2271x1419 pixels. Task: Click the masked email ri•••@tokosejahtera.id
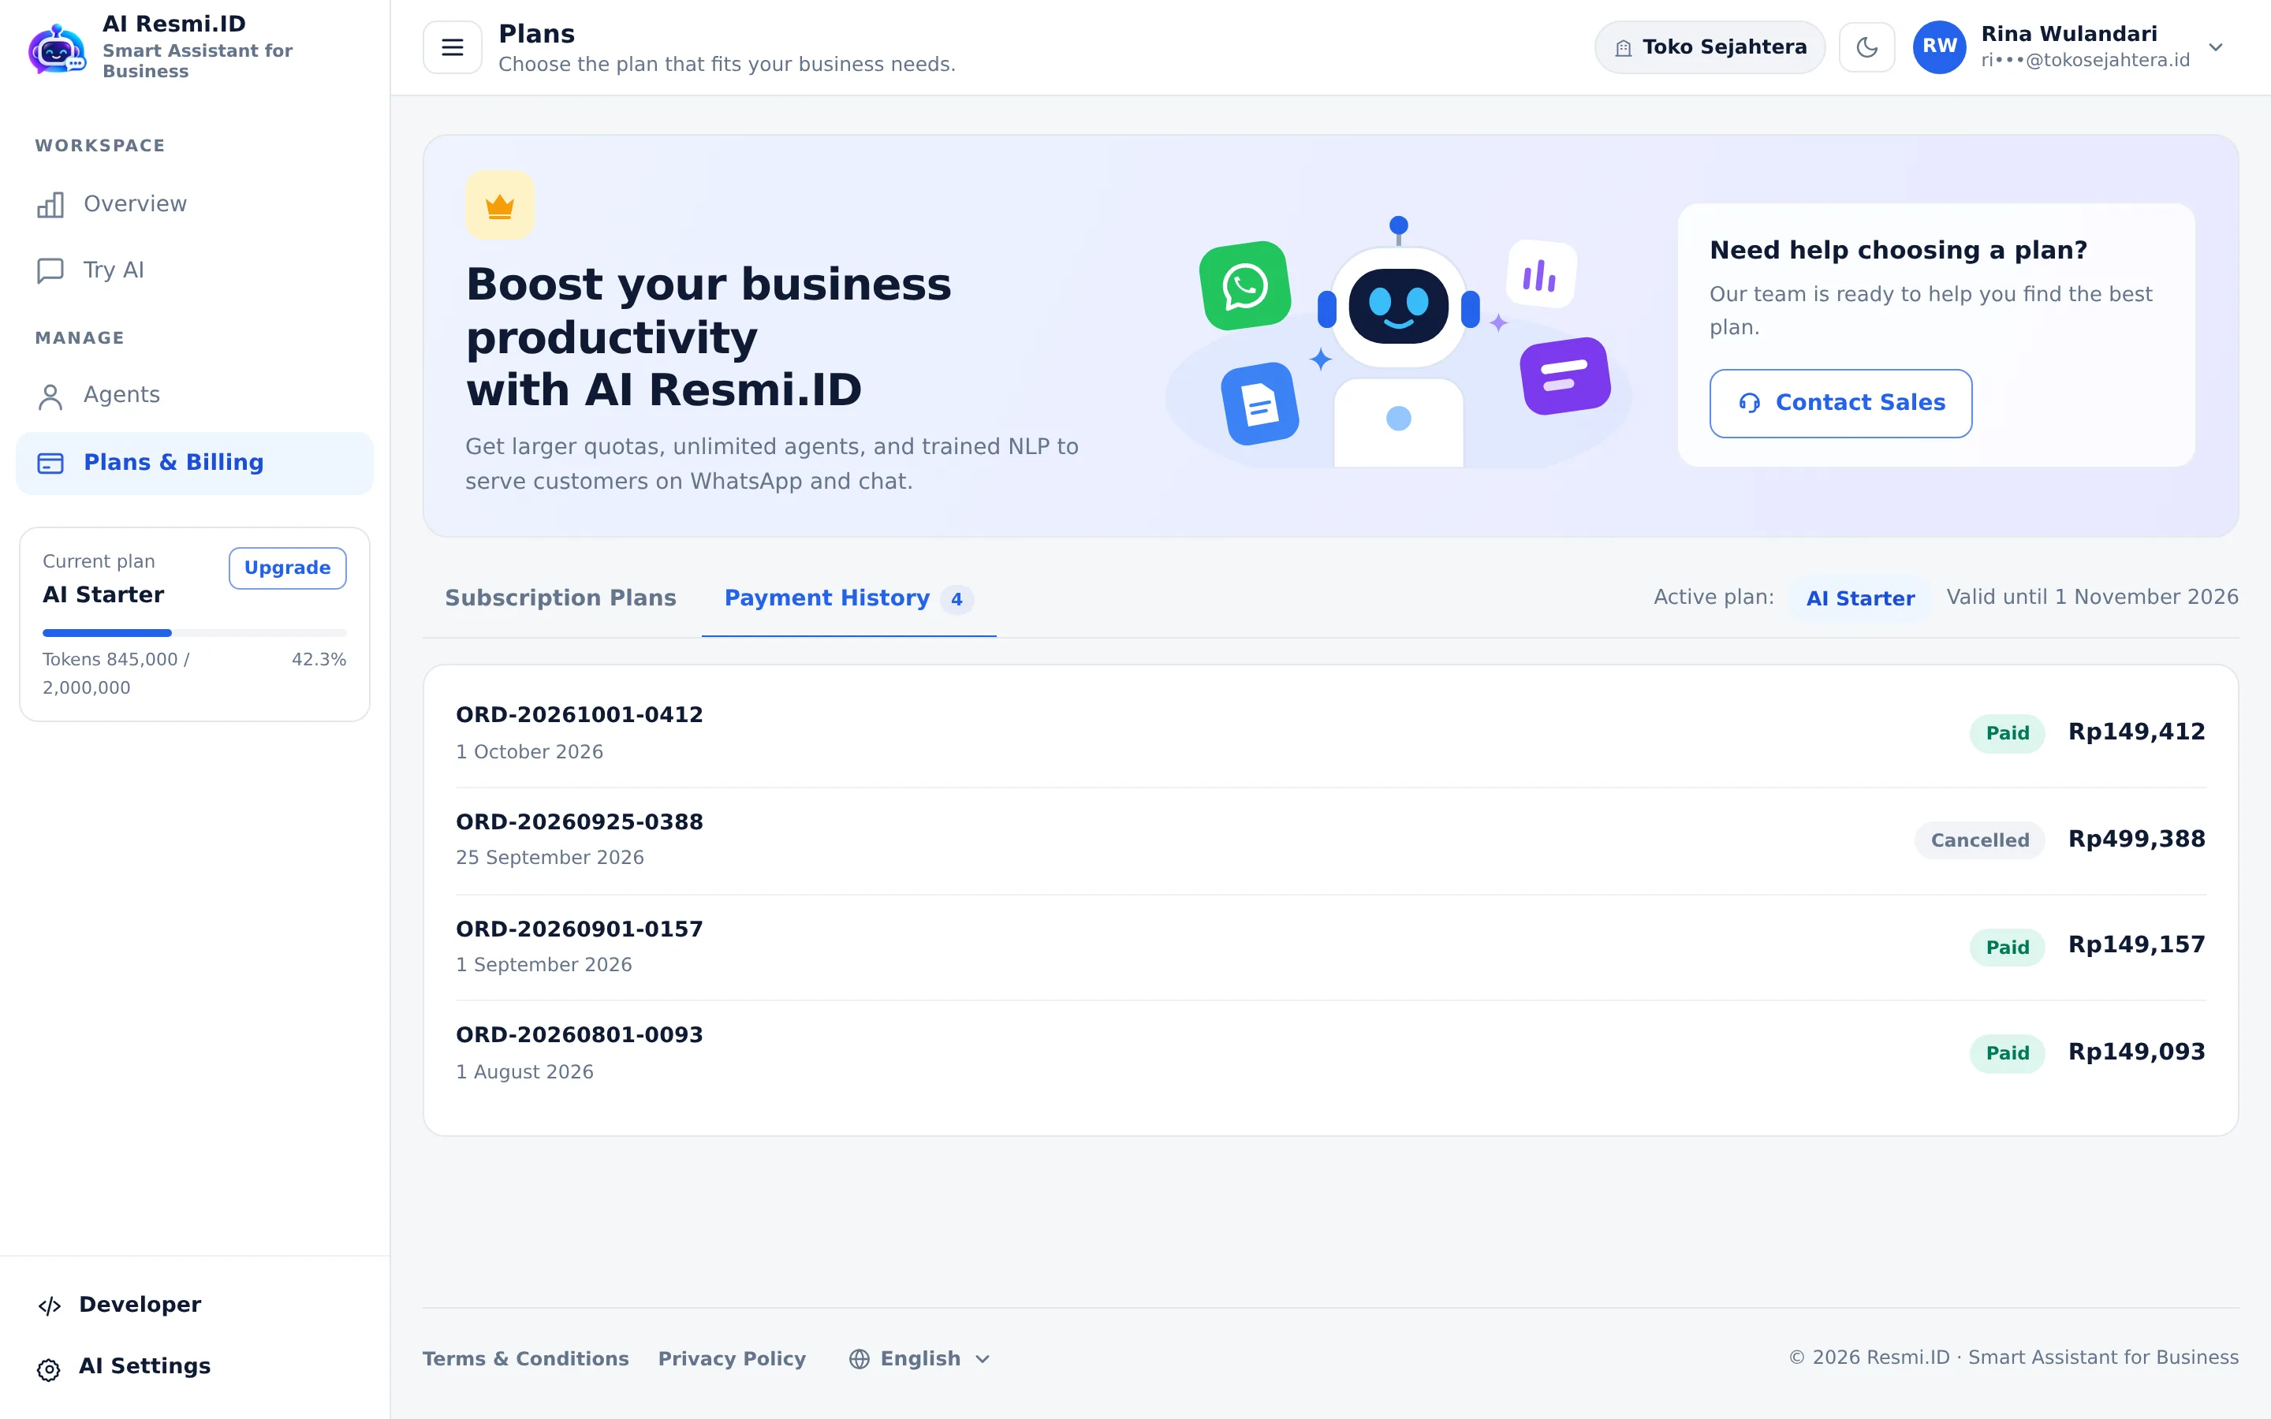click(2085, 60)
